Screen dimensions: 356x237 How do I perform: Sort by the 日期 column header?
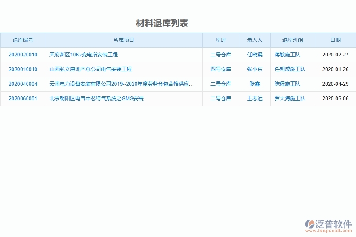[335, 40]
